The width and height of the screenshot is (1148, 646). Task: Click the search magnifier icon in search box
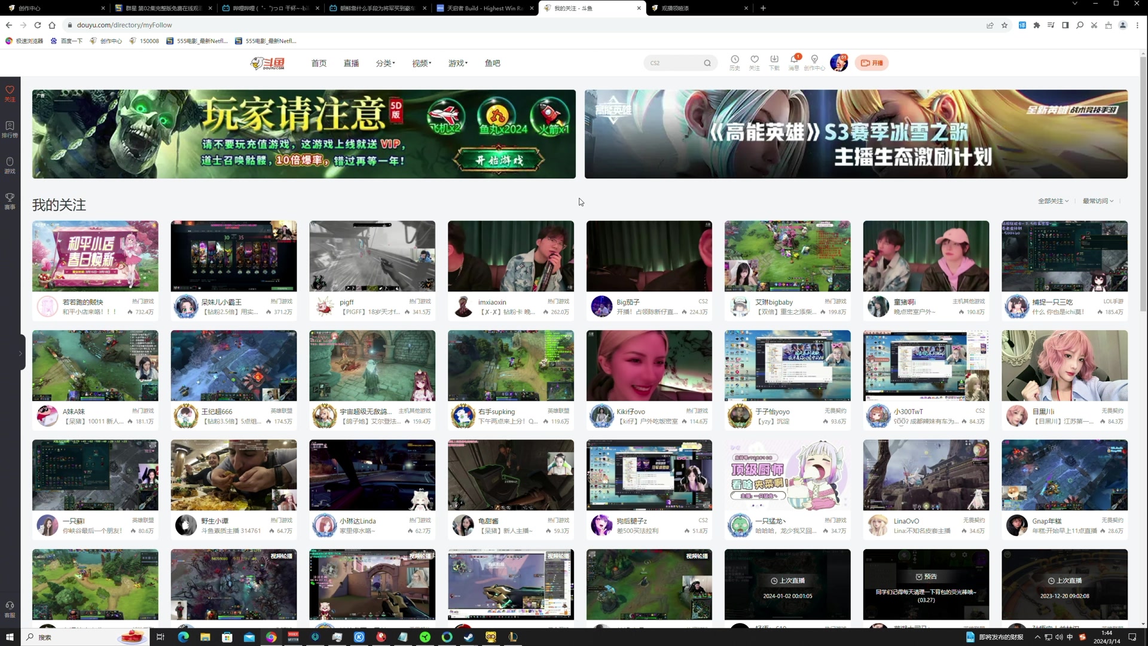click(x=707, y=63)
